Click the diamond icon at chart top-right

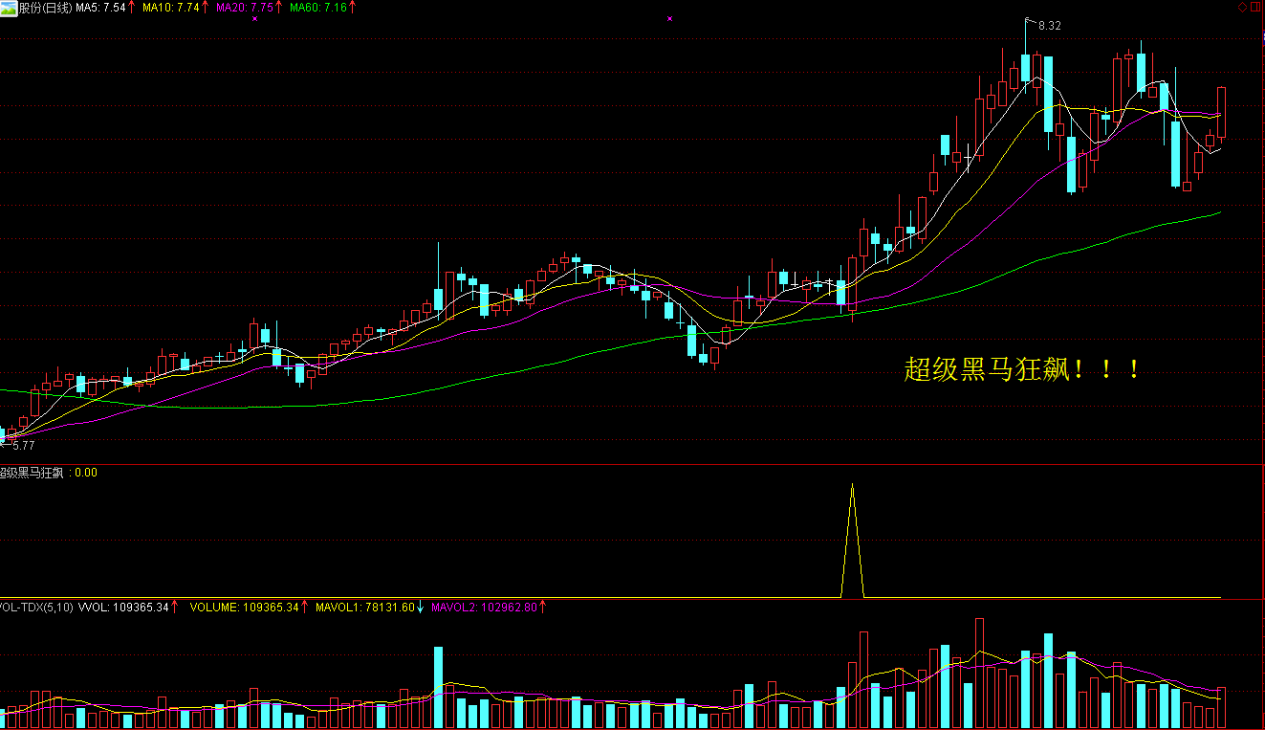1242,7
